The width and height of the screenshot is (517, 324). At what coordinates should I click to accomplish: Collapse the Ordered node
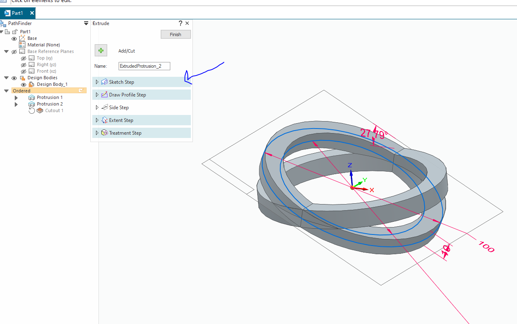[x=6, y=91]
